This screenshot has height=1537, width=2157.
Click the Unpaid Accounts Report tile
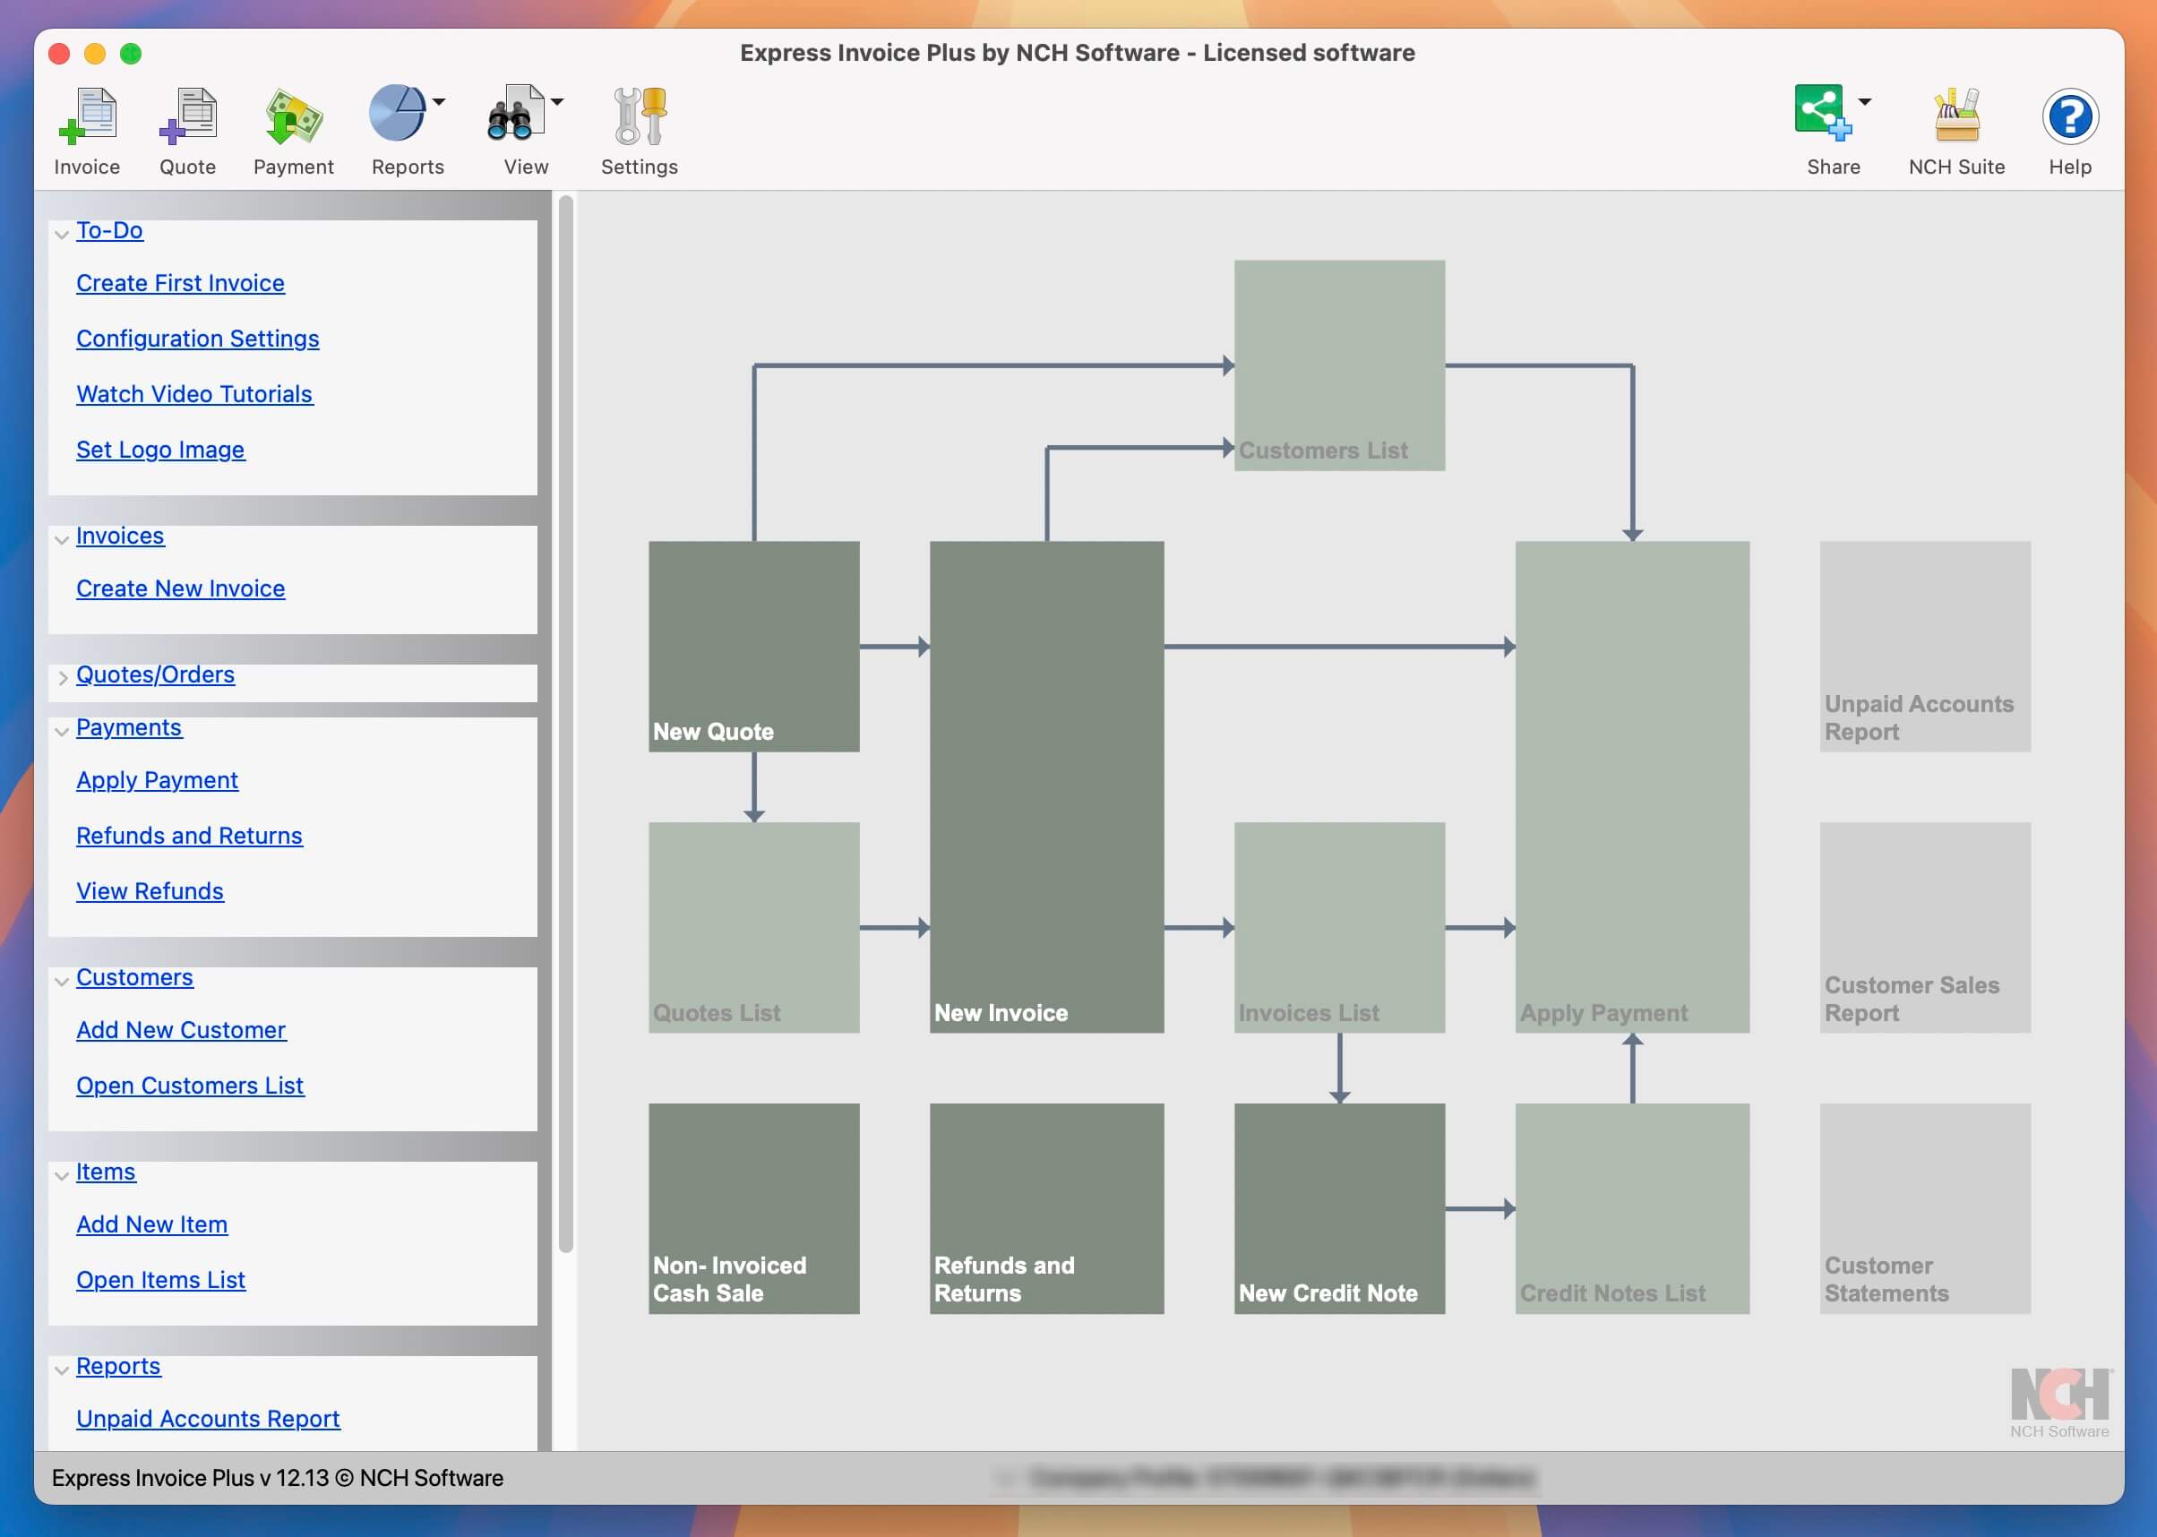1925,647
